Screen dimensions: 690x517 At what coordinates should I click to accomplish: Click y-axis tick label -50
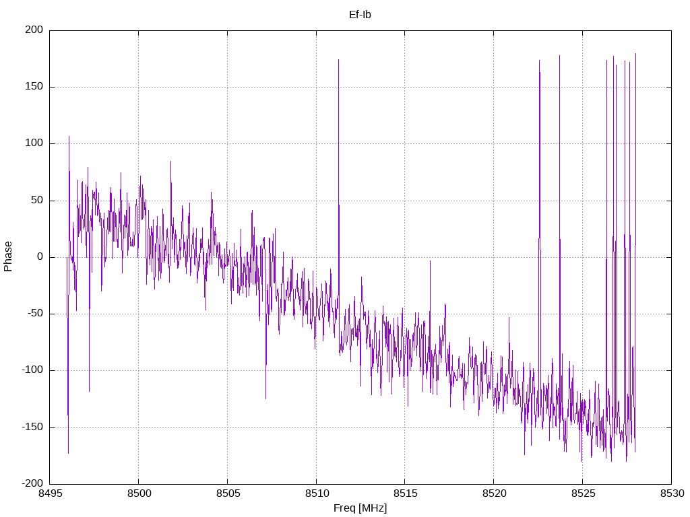[x=35, y=314]
